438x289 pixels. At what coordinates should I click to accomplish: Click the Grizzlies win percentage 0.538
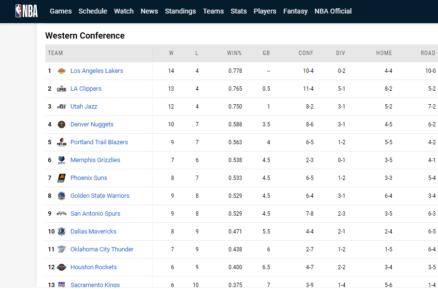click(x=235, y=160)
